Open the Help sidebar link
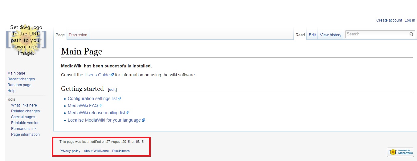Image resolution: width=417 pixels, height=161 pixels. click(x=11, y=91)
